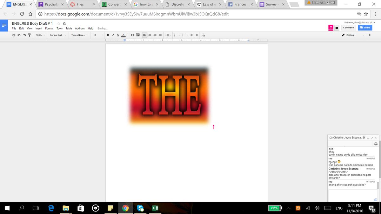Open the Tools menu
This screenshot has width=381, height=214.
(59, 29)
